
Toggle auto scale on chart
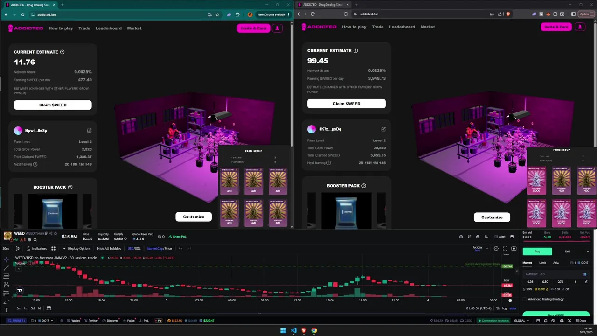pos(512,308)
